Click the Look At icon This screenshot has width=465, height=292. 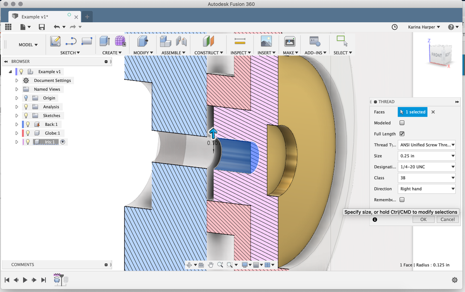[x=202, y=265]
